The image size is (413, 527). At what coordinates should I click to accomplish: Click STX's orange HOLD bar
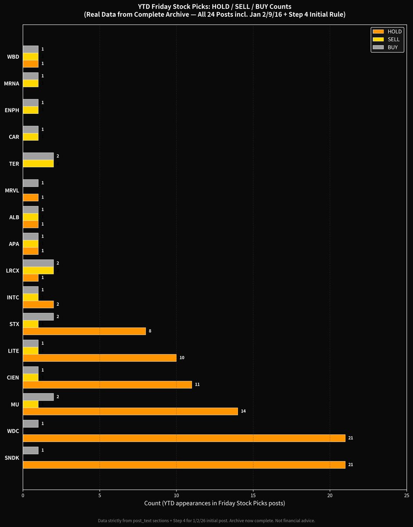pos(84,331)
